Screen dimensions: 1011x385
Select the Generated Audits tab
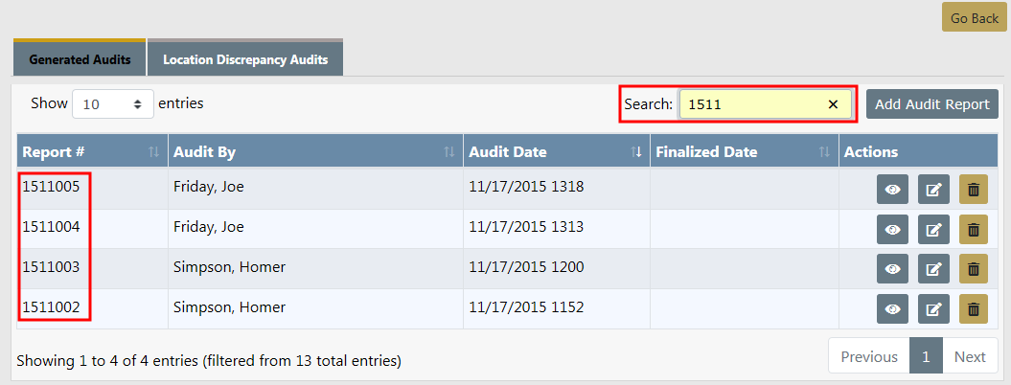[x=80, y=59]
